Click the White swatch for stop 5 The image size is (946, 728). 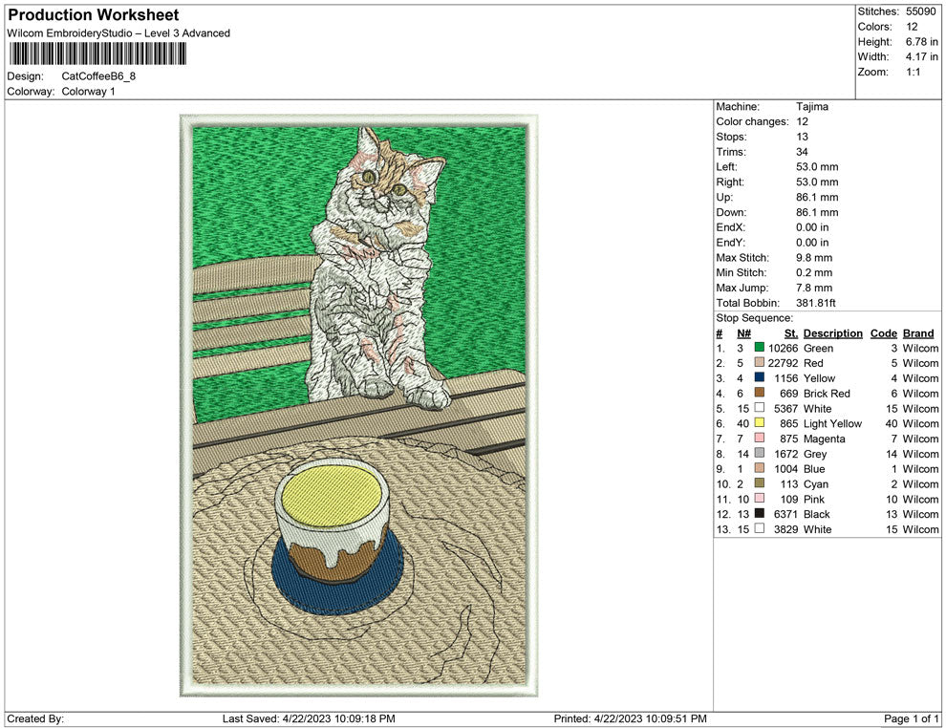point(760,408)
